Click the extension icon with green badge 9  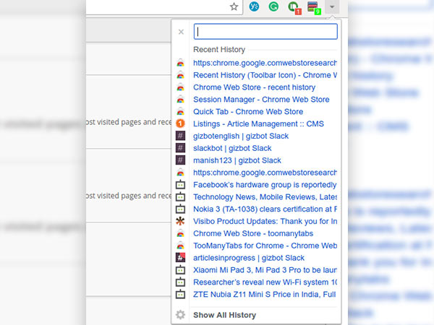click(x=313, y=7)
